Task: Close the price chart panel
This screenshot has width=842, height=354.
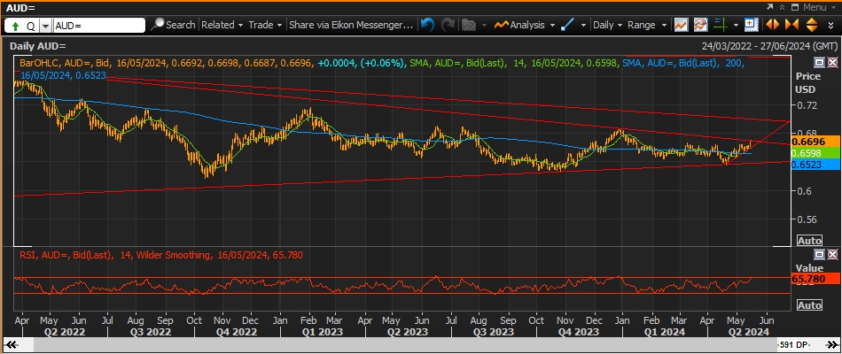Action: coord(831,62)
